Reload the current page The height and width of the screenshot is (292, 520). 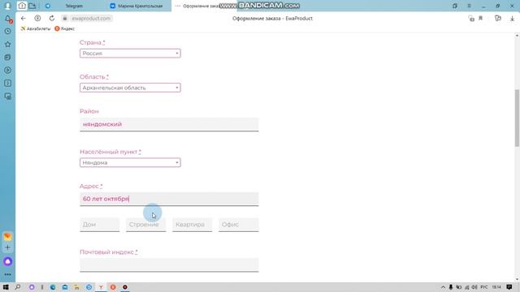pyautogui.click(x=52, y=19)
